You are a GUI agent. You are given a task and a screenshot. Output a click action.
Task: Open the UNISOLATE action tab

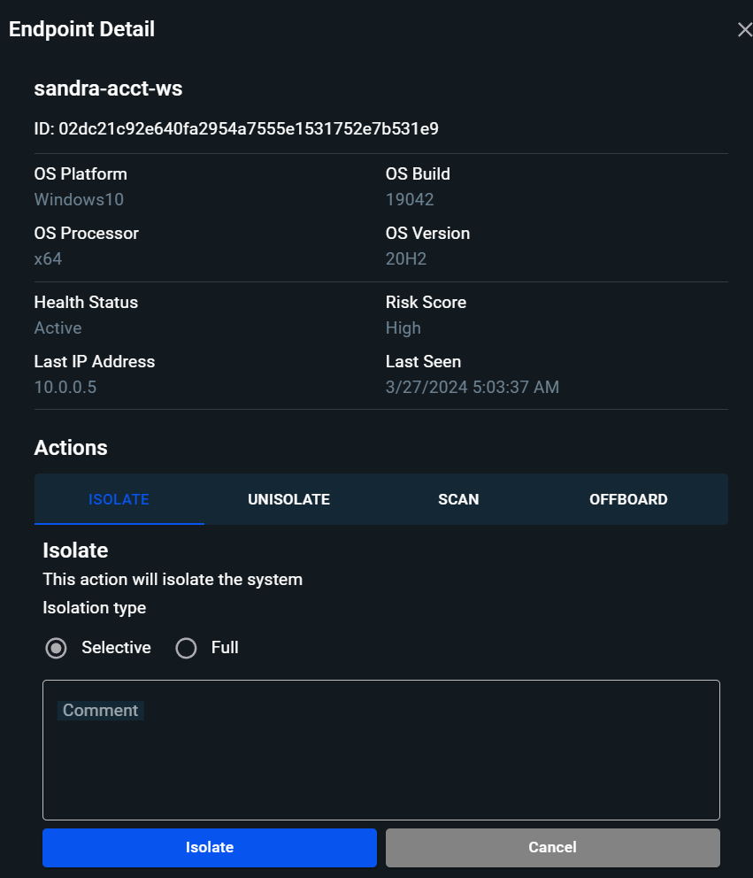pyautogui.click(x=288, y=499)
